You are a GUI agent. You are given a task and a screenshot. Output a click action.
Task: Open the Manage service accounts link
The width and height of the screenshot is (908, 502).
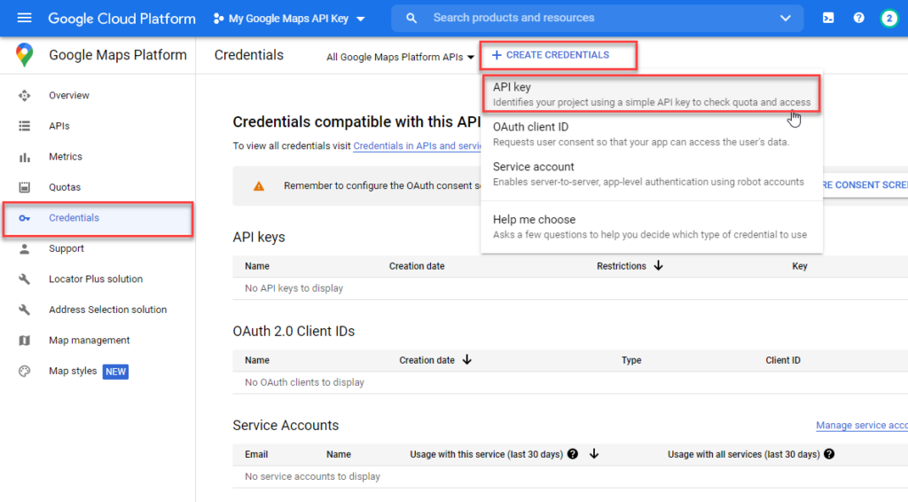tap(861, 426)
